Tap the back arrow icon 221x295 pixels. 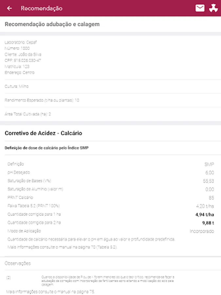tap(9, 8)
